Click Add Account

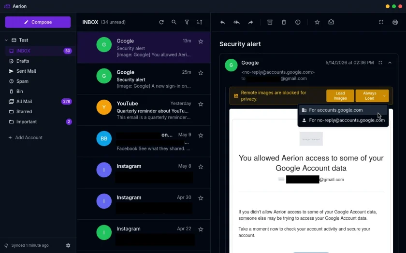[x=25, y=138]
